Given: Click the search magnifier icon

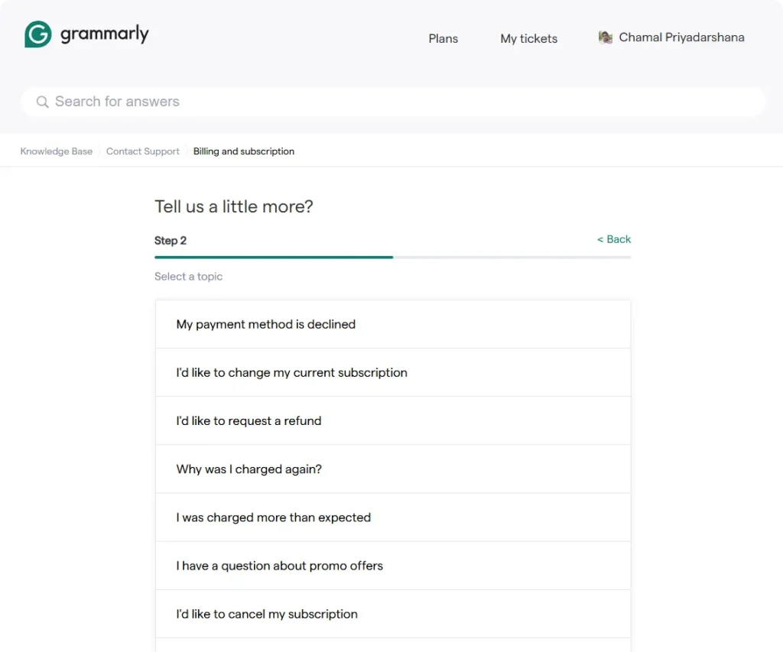Looking at the screenshot, I should (x=43, y=102).
